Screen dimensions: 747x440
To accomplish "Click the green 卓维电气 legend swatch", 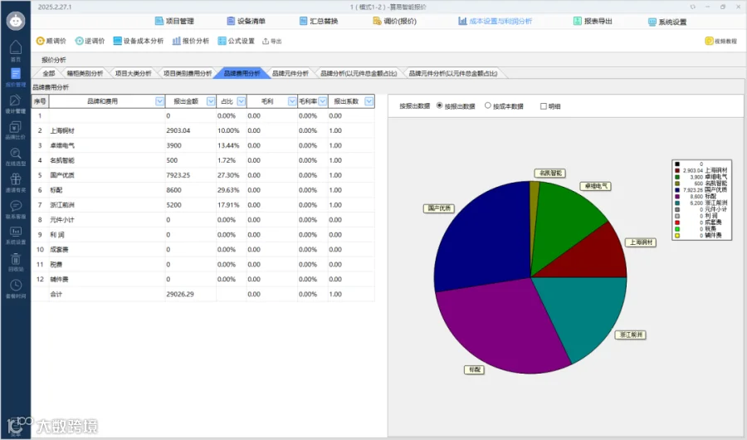I will (x=677, y=177).
